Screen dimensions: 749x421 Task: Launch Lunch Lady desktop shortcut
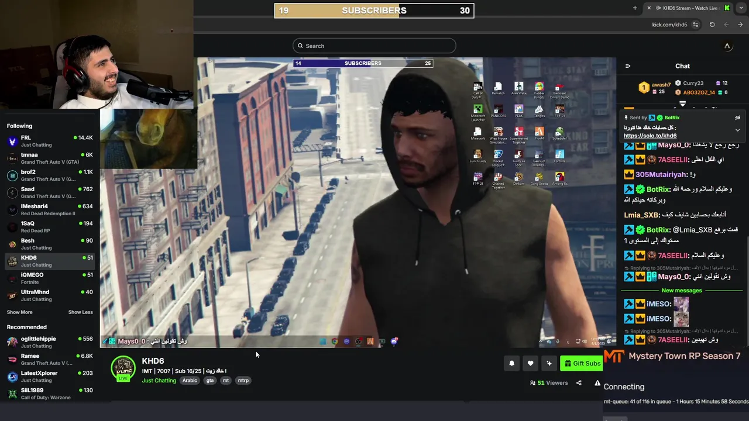pyautogui.click(x=478, y=156)
